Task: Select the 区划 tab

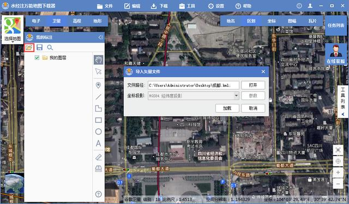Action: tap(251, 21)
